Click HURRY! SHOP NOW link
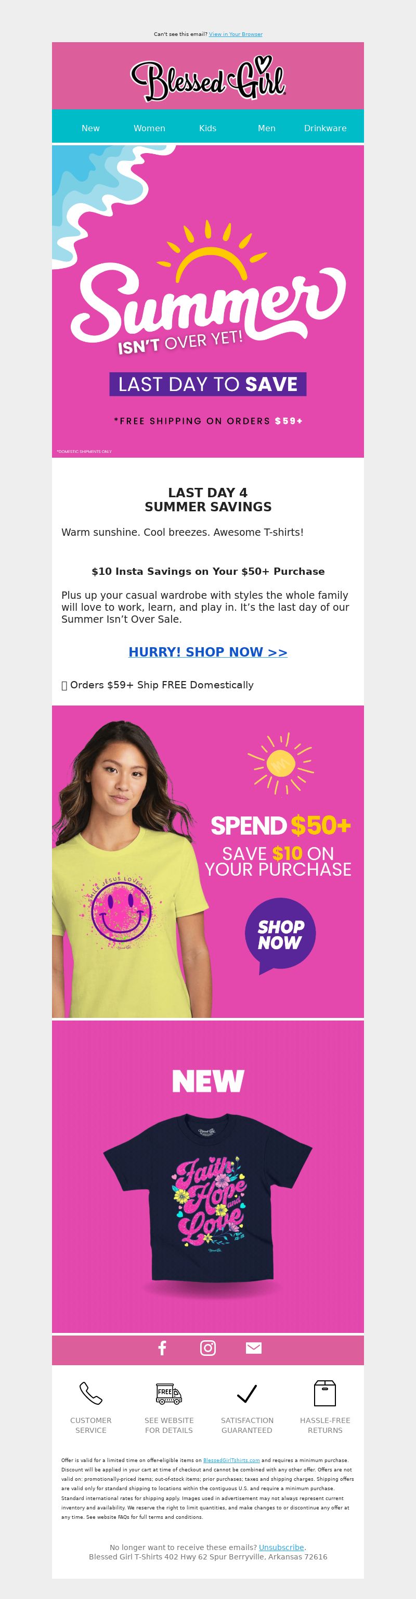The width and height of the screenshot is (416, 1599). (x=207, y=652)
